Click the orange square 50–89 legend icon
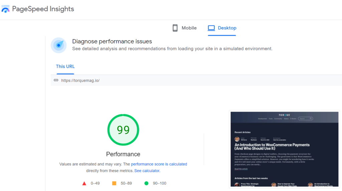Screen dimensions: 342x191 coord(114,183)
